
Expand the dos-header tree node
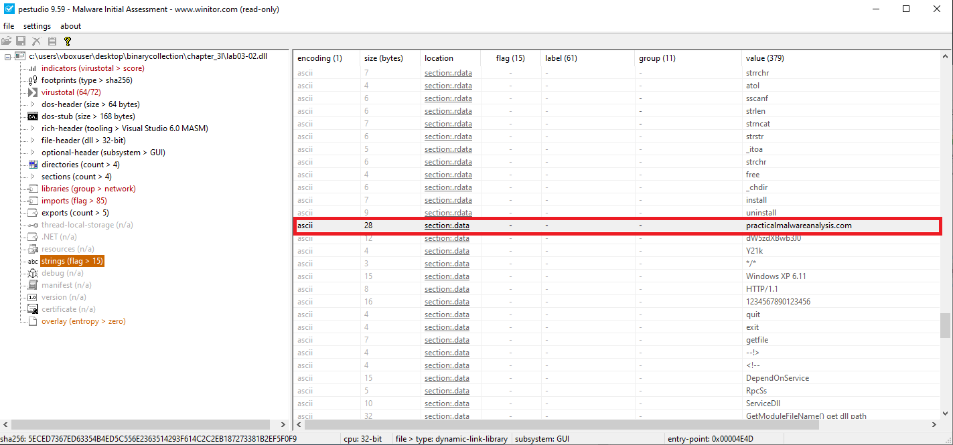point(33,104)
